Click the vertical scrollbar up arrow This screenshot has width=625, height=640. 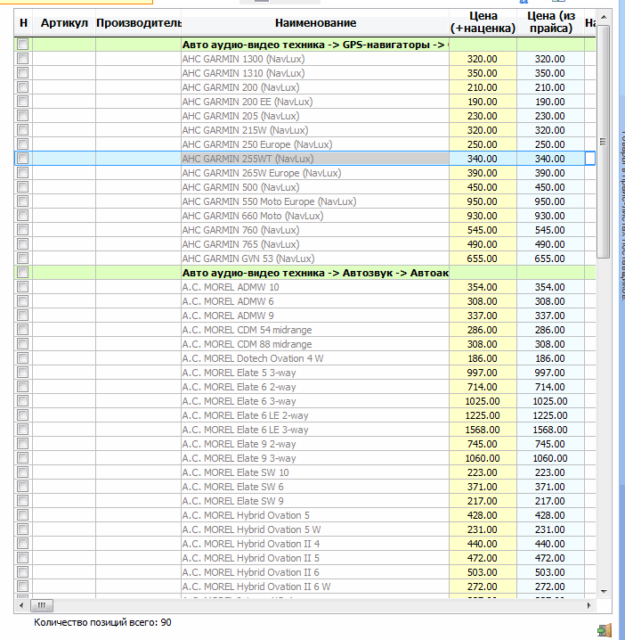(x=604, y=17)
